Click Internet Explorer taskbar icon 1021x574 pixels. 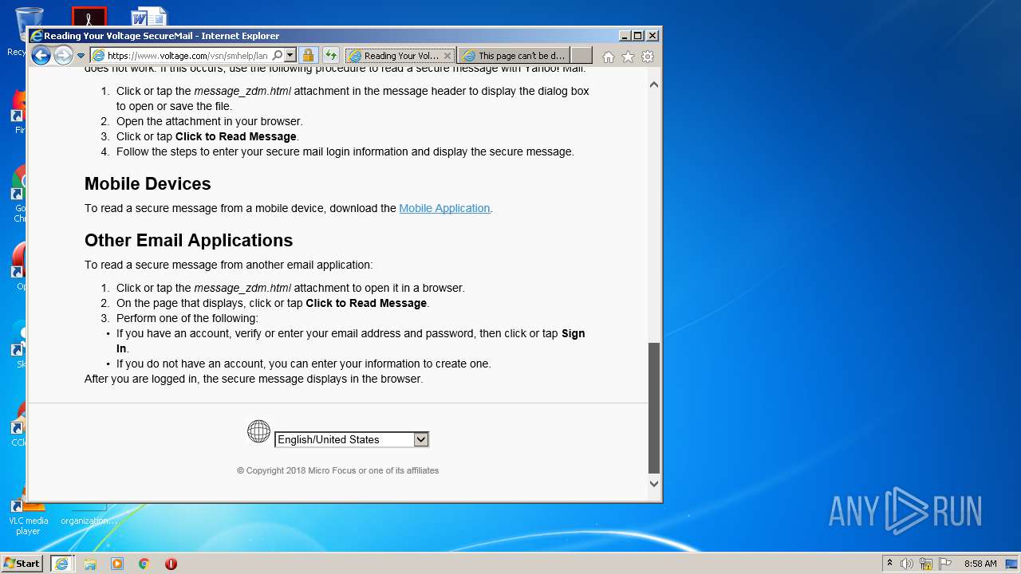[x=61, y=564]
